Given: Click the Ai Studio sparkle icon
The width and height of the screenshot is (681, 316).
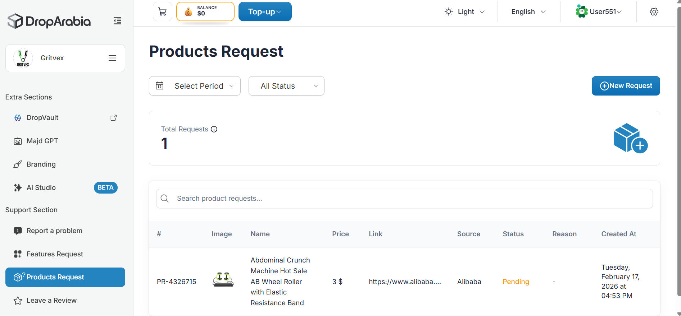Looking at the screenshot, I should pyautogui.click(x=18, y=188).
